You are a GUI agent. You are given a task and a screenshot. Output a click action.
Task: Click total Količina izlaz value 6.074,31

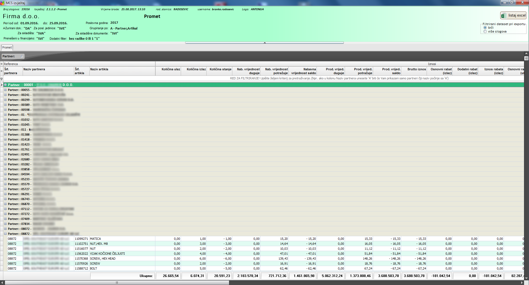point(194,276)
